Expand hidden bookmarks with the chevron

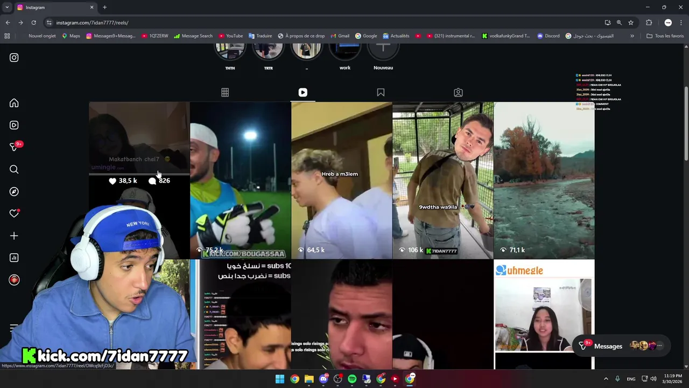(x=632, y=36)
